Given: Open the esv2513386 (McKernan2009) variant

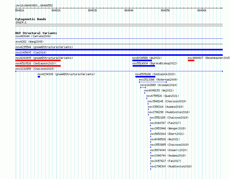Looking at the screenshot, I should pos(158,80).
